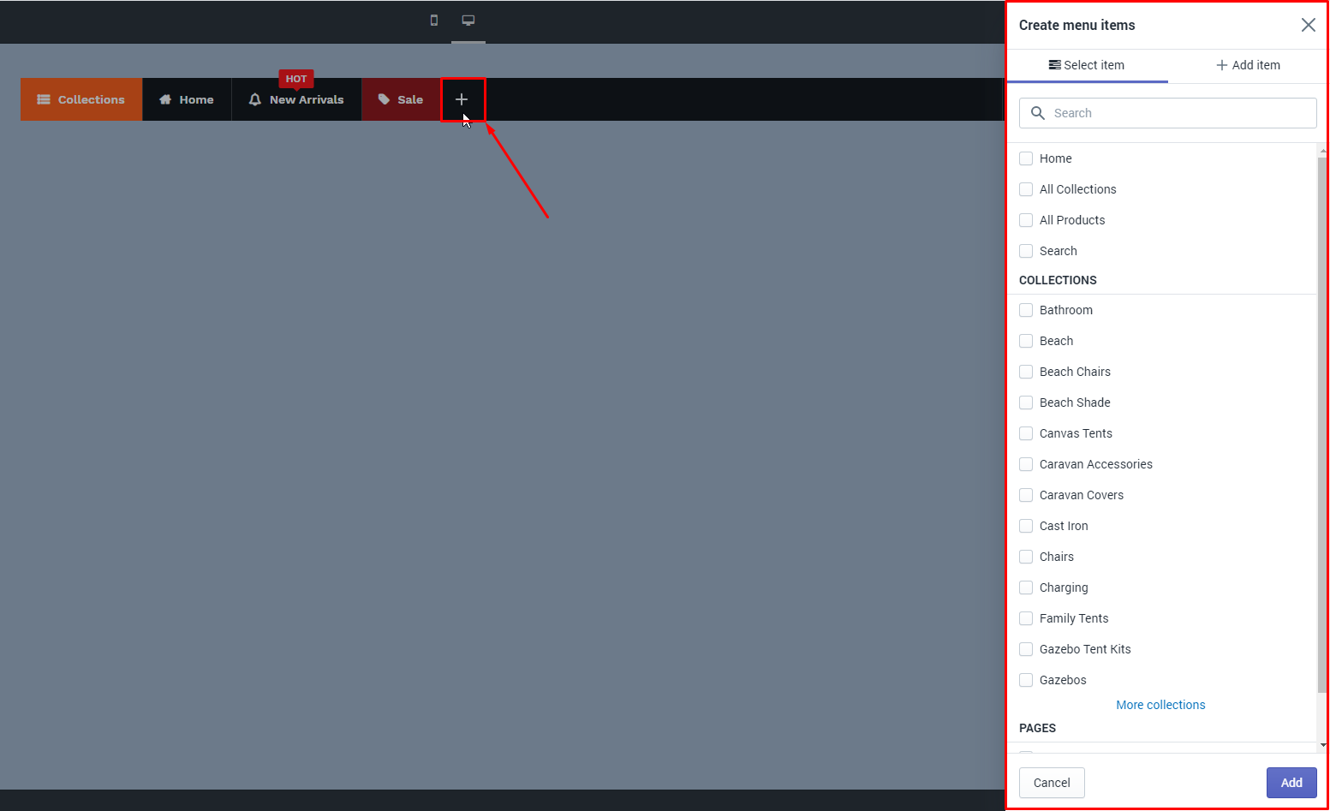Open the More collections link

click(x=1160, y=705)
